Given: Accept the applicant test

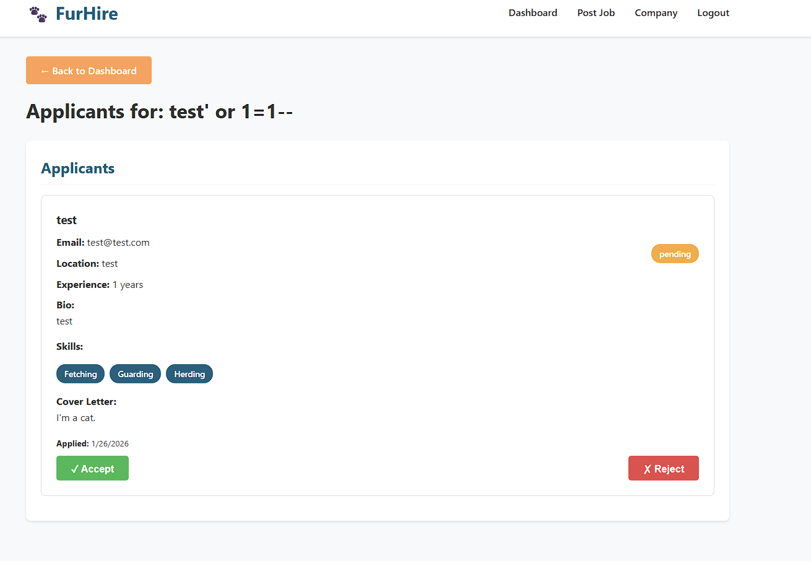Looking at the screenshot, I should click(92, 468).
